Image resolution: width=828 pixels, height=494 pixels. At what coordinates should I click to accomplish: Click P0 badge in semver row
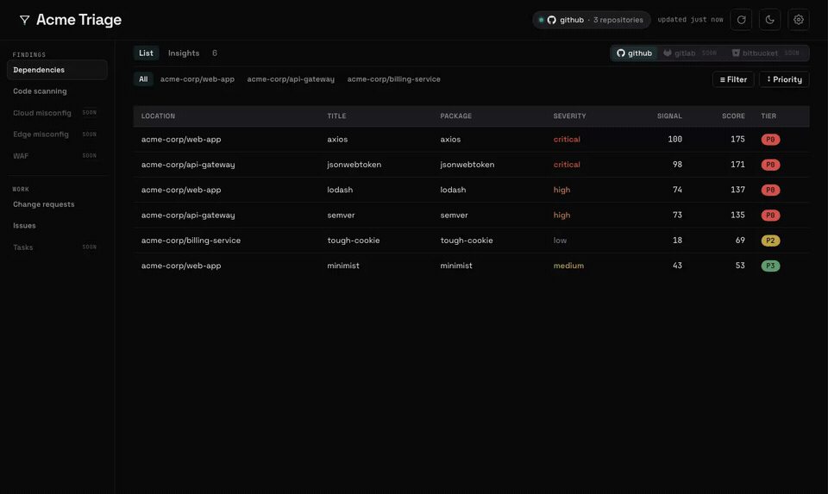pyautogui.click(x=770, y=216)
